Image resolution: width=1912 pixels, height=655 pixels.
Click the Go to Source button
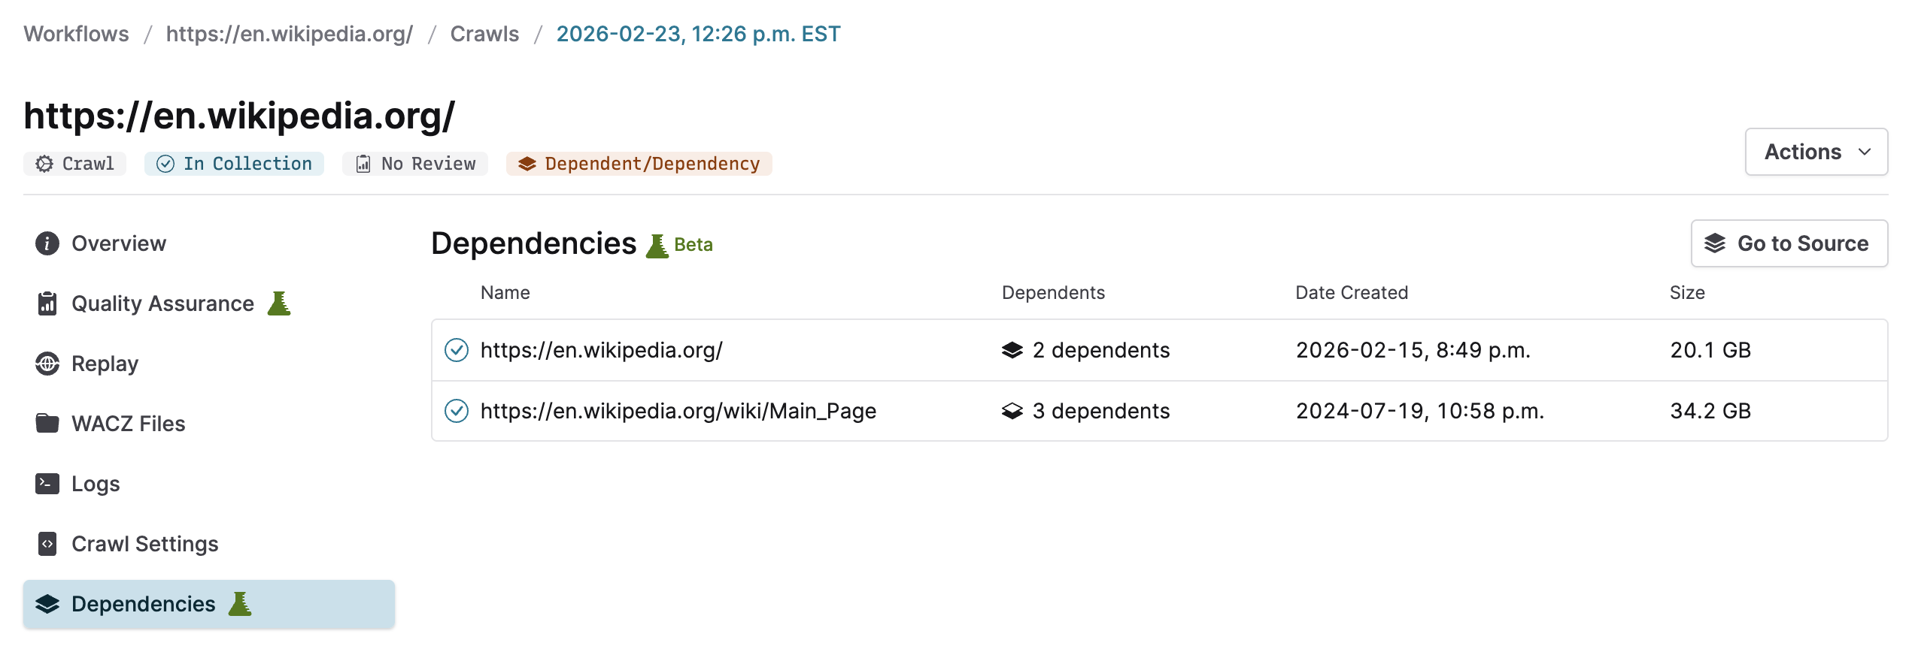coord(1789,243)
